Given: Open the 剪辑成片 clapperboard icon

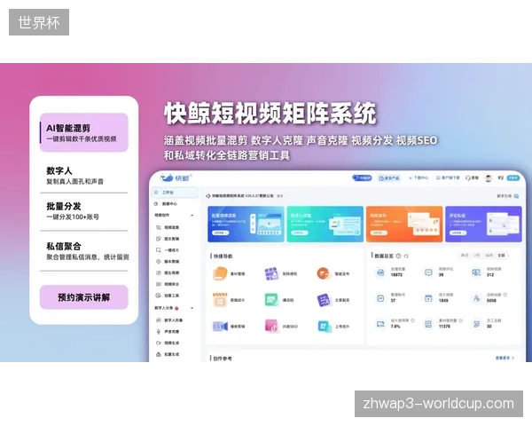Looking at the screenshot, I should coord(220,300).
